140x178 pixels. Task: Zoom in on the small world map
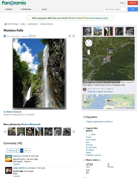coord(85,97)
